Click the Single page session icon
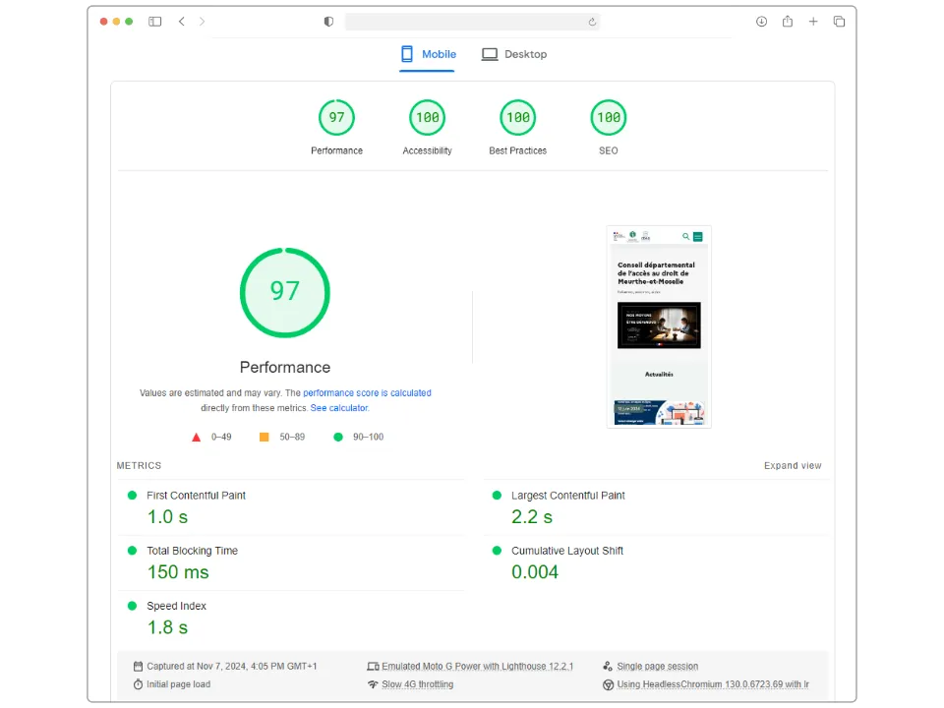Image resolution: width=944 pixels, height=708 pixels. click(610, 666)
